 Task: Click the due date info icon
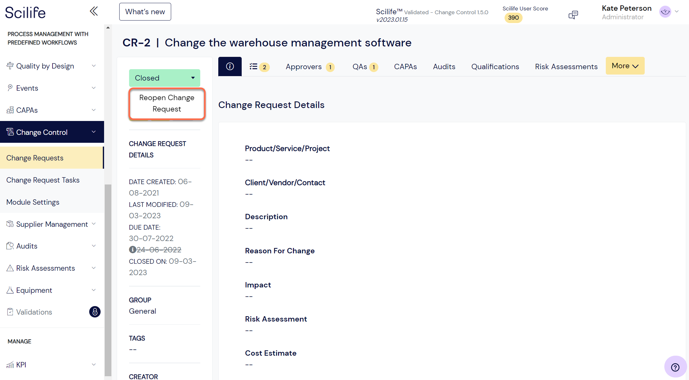[x=133, y=250]
